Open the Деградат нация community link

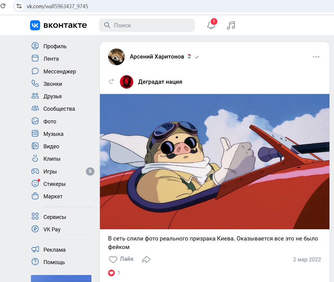click(x=160, y=82)
